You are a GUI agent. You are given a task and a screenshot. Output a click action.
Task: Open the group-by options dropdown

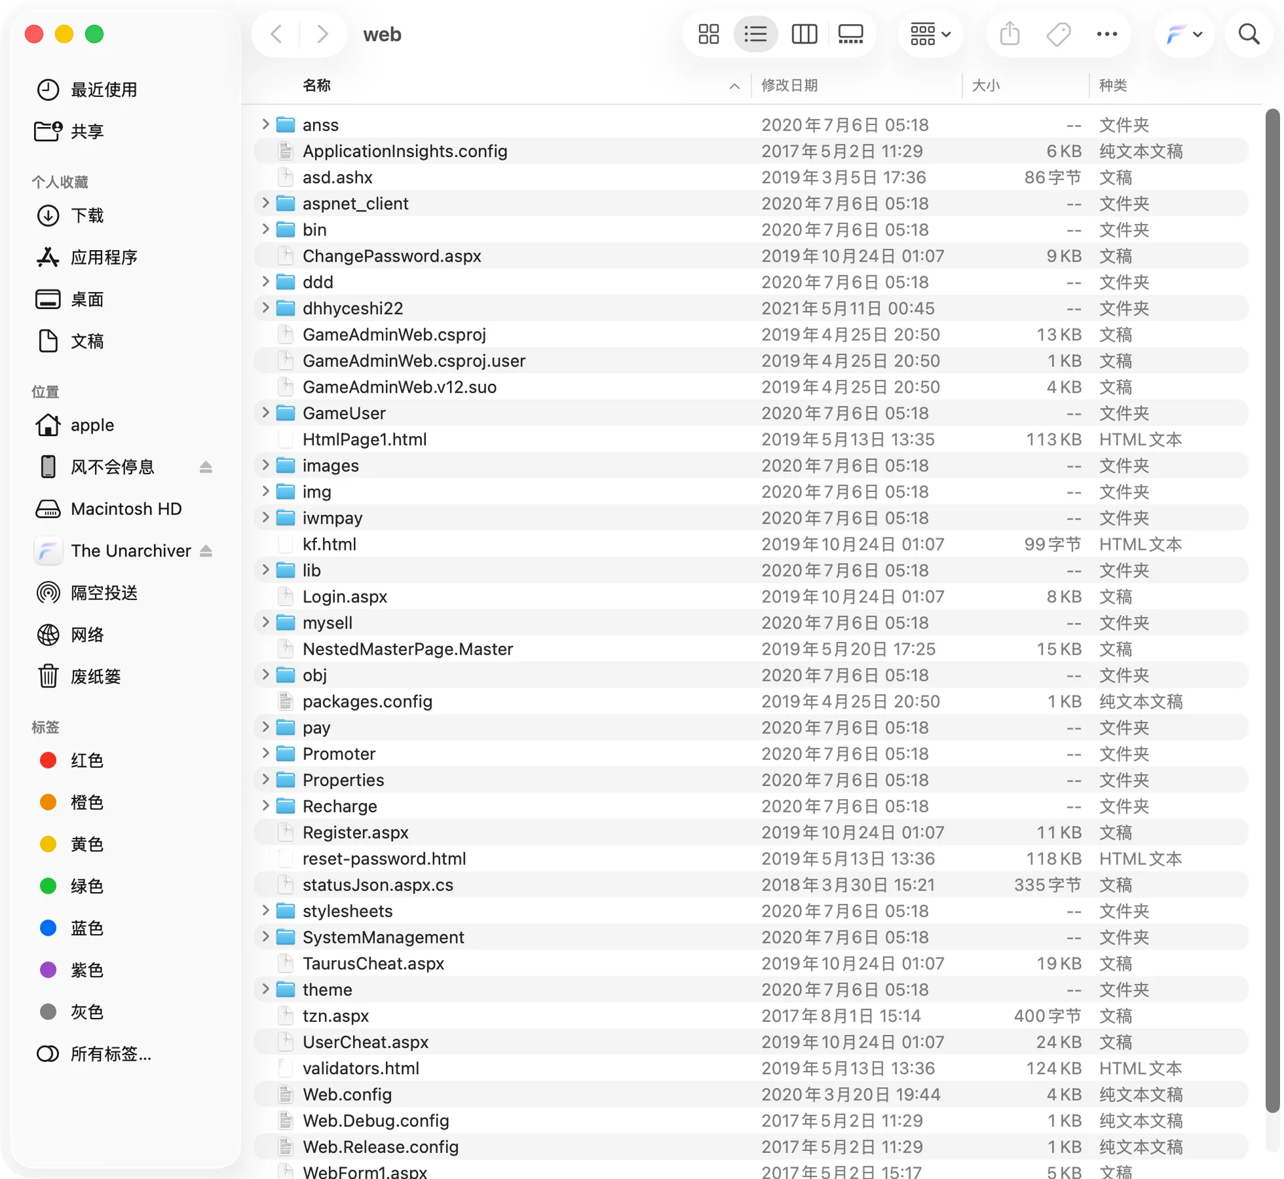(930, 34)
